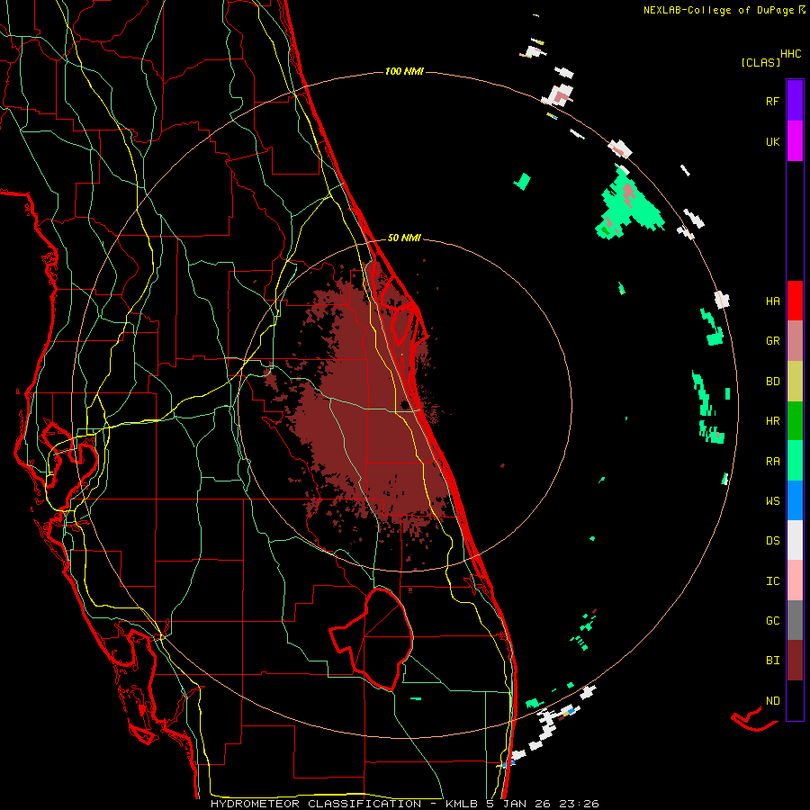Viewport: 810px width, 810px height.
Task: Click the 'ND' legend label
Action: [x=772, y=701]
